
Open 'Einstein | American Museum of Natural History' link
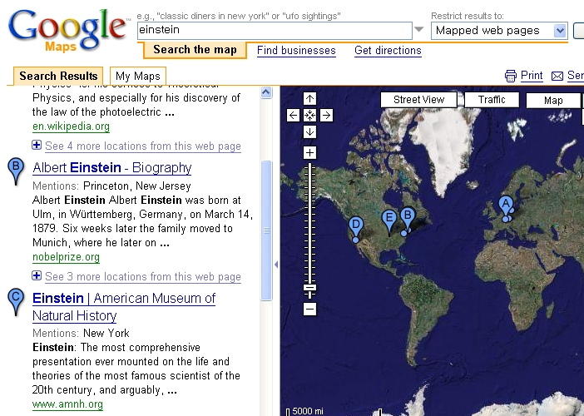(124, 307)
